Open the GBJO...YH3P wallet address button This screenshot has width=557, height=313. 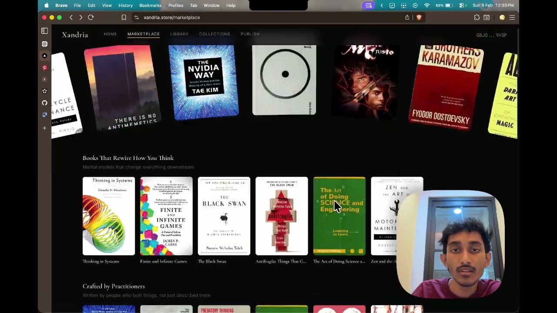491,35
